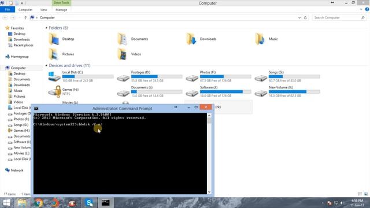Select Music in navigation pane
The height and width of the screenshot is (208, 370).
[x=18, y=91]
